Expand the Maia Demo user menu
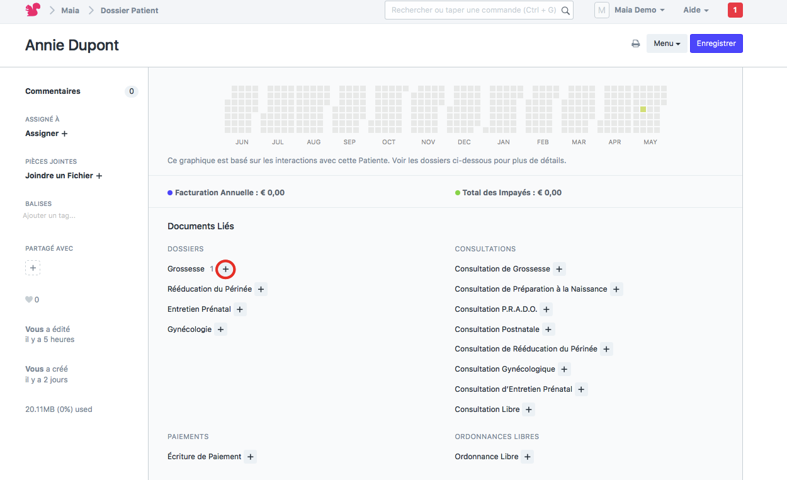This screenshot has width=787, height=480. coord(639,10)
